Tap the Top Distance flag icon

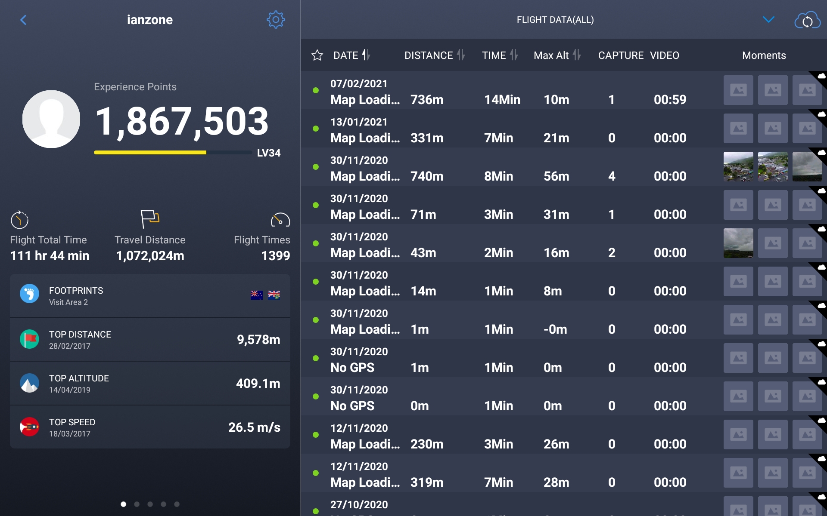[x=29, y=339]
